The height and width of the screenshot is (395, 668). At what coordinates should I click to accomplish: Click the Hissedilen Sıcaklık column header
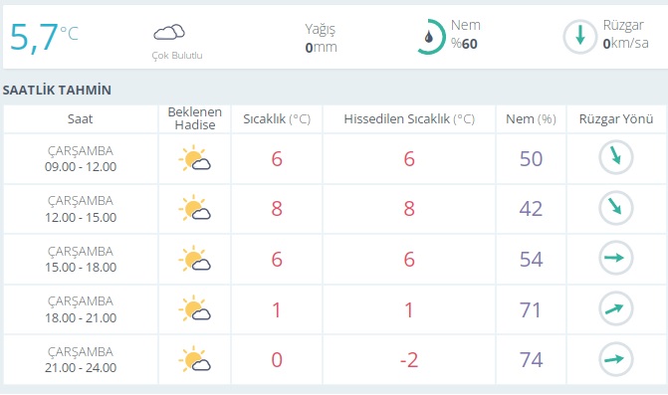[409, 118]
